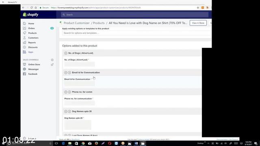The image size is (260, 146).
Task: Move Phone no. option down
Action: coord(69,92)
